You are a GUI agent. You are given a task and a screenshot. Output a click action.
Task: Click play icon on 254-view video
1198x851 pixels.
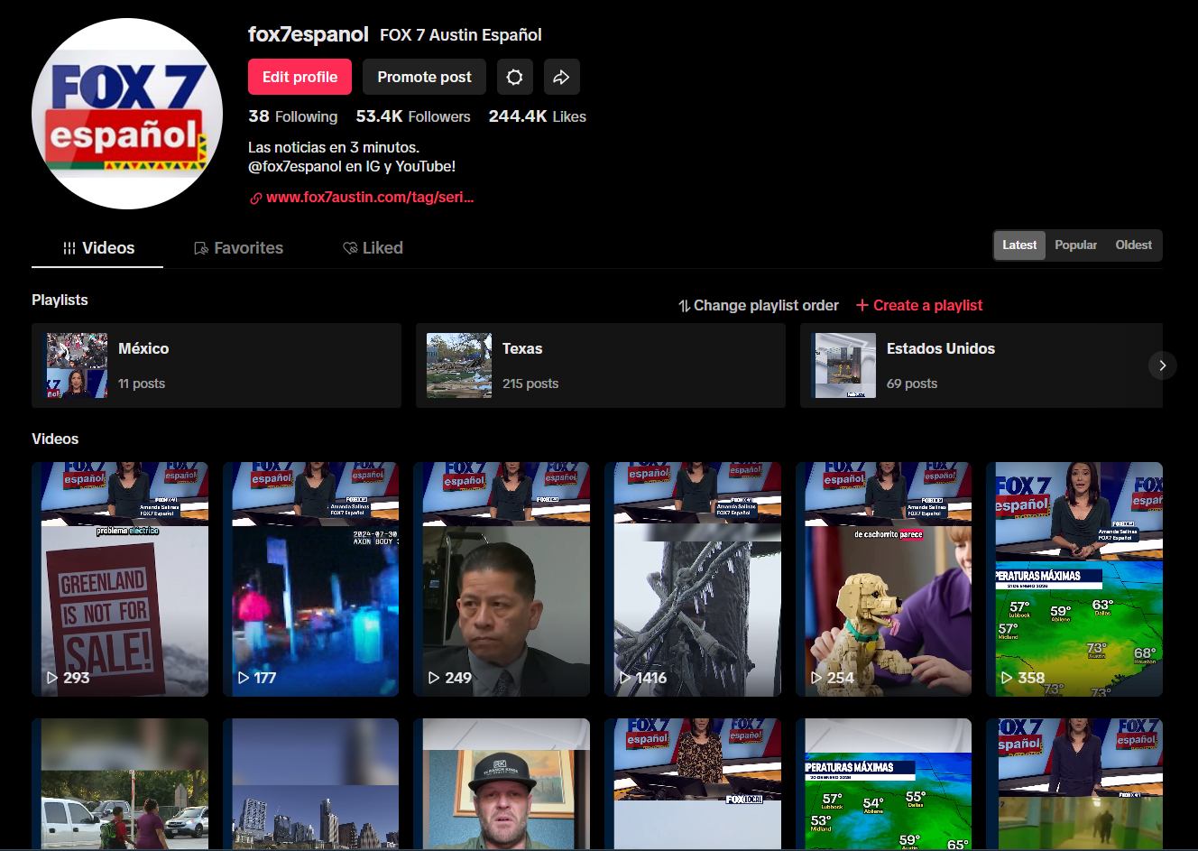[816, 678]
